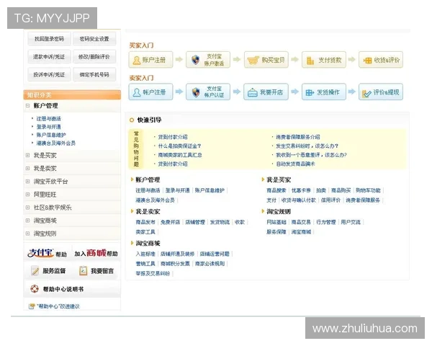Click the 支付货款 coins icon
Image resolution: width=432 pixels, height=346 pixels.
pos(310,61)
